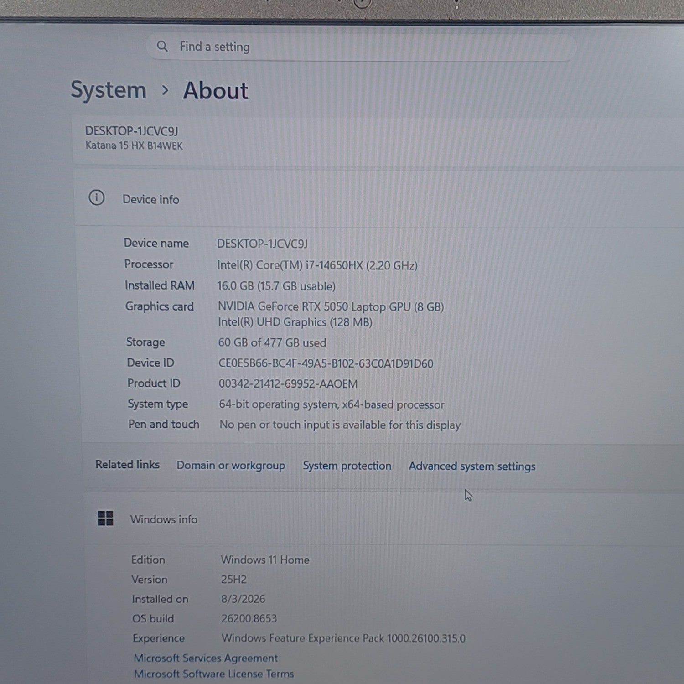Select version value 25H2
The width and height of the screenshot is (684, 684).
234,580
